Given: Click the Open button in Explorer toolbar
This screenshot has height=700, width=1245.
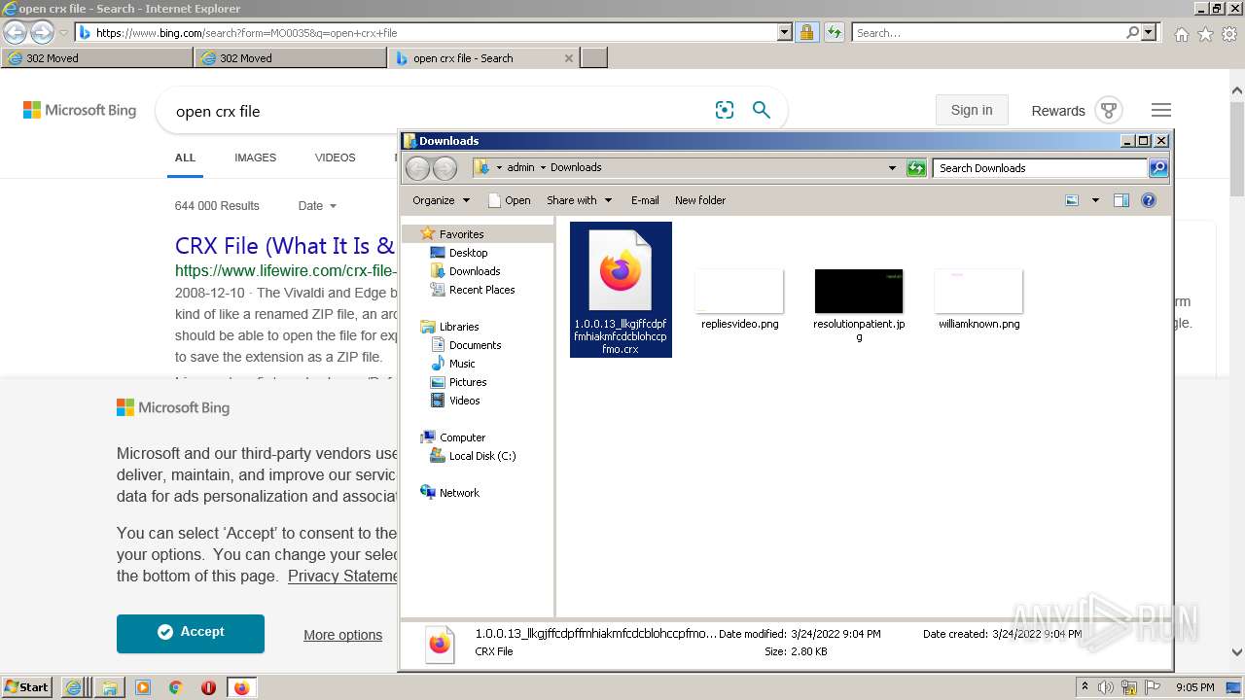Looking at the screenshot, I should [509, 200].
